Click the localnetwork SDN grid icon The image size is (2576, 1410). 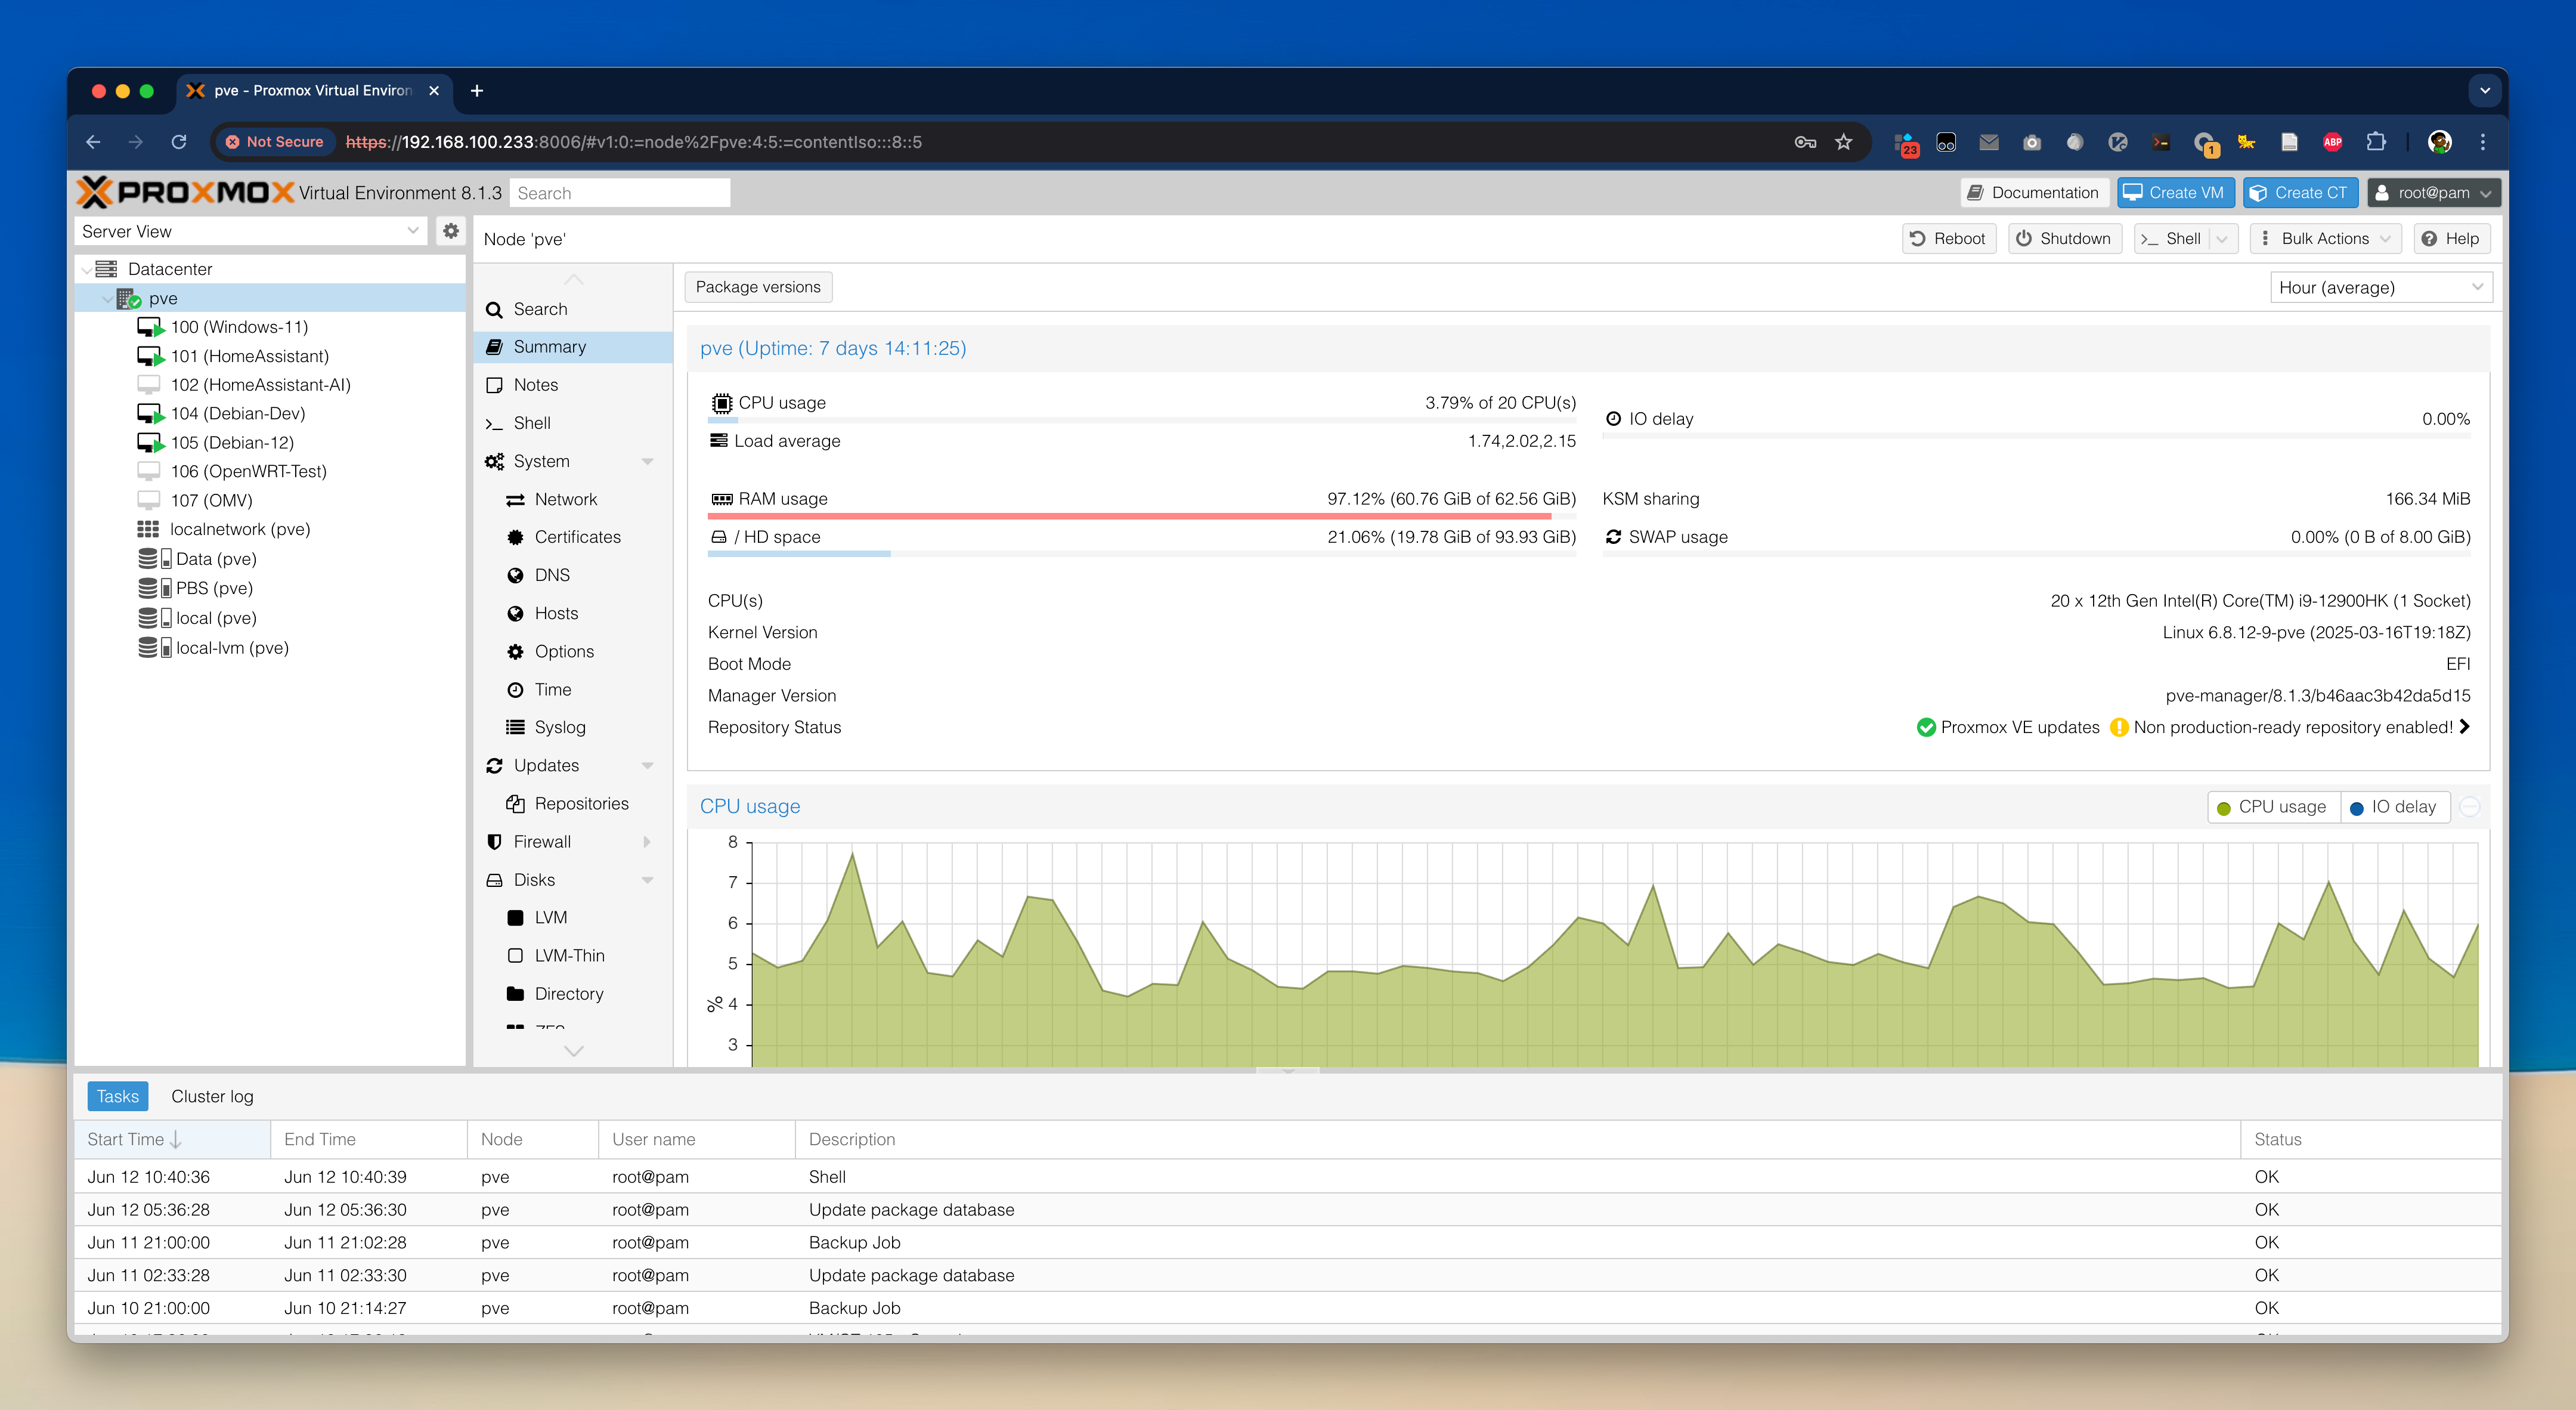[148, 529]
